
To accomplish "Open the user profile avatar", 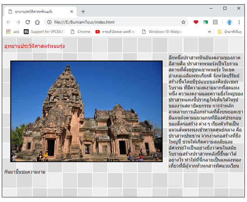I will 229,22.
